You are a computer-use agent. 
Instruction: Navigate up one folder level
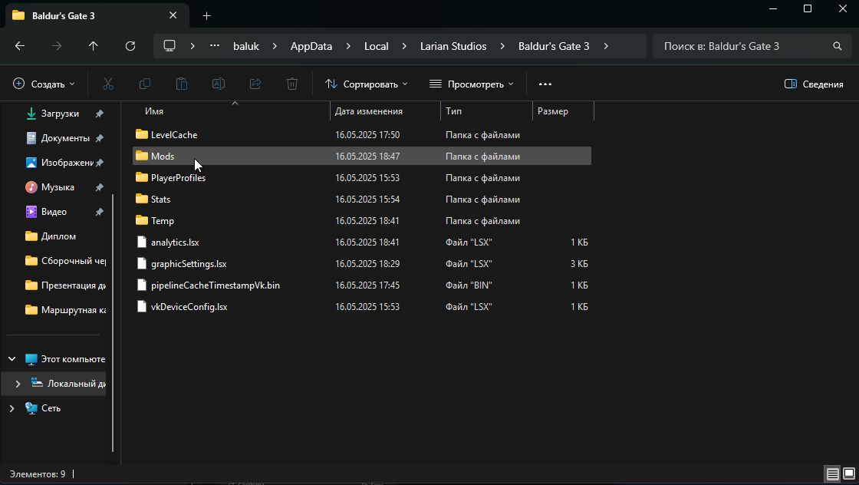coord(93,46)
